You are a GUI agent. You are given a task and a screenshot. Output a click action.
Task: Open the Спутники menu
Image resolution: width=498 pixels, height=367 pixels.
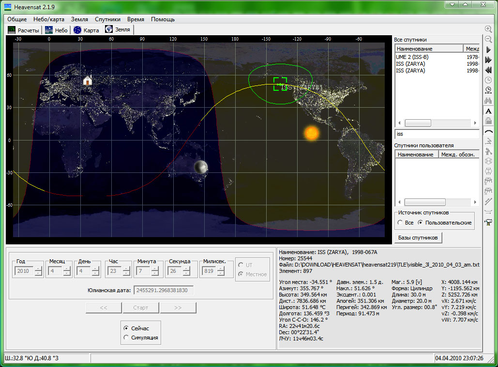click(x=107, y=19)
